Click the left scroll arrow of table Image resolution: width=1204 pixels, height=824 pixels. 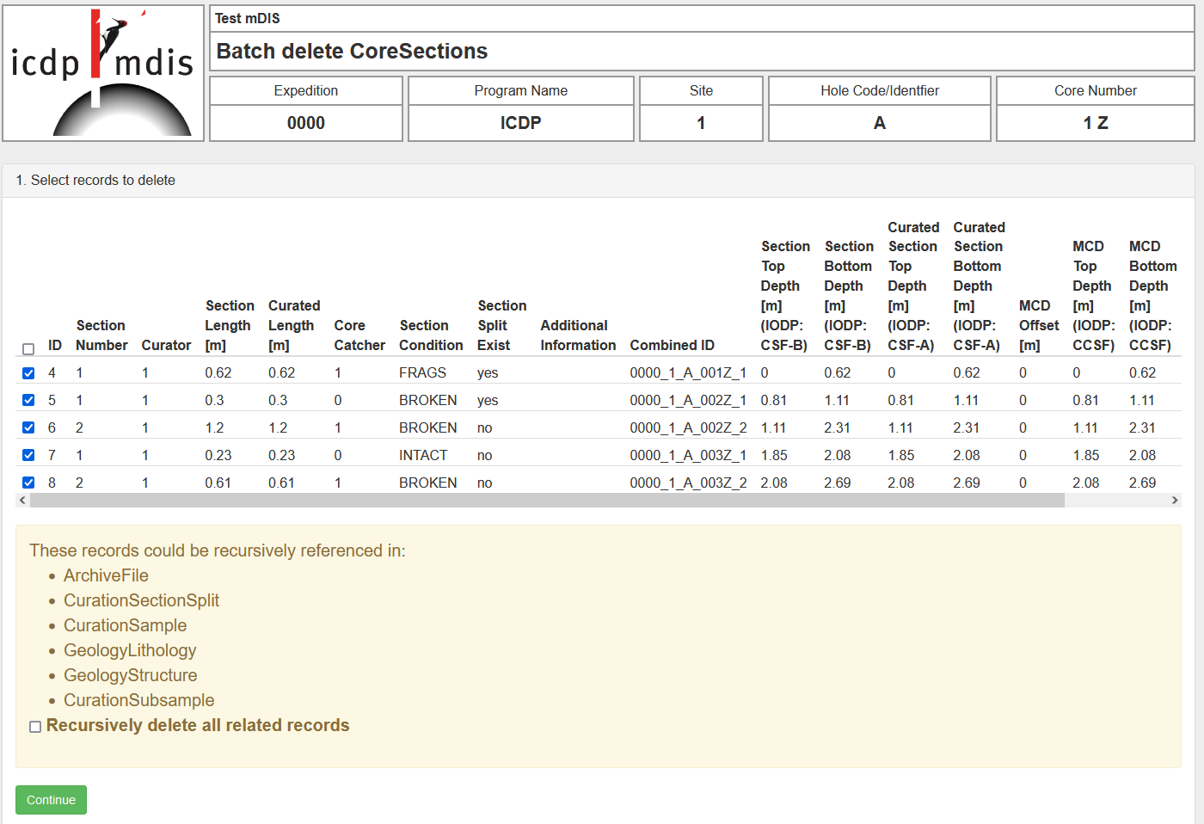(22, 501)
